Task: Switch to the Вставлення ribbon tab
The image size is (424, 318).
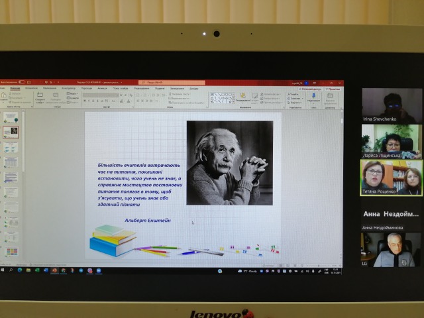Action: pyautogui.click(x=31, y=88)
